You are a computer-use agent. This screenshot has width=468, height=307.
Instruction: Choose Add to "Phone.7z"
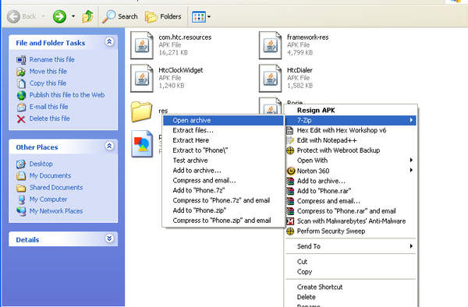point(223,190)
